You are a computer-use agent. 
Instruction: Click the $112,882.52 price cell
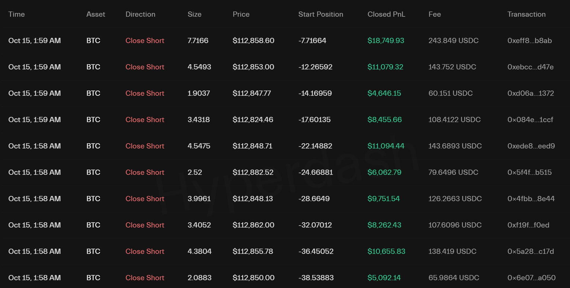[x=253, y=173]
